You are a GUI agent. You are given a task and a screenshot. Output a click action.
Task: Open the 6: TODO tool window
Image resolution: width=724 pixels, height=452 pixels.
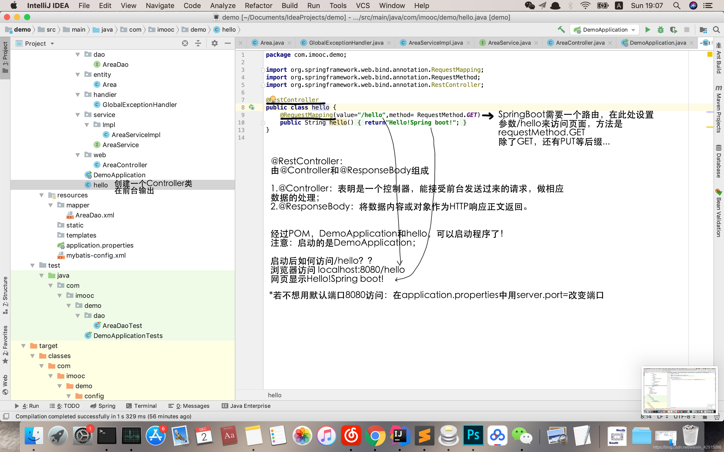click(x=65, y=406)
